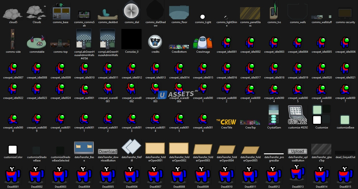Image resolution: width=358 pixels, height=189 pixels.
Task: Open the CrewTop strip asset
Action: coord(250,122)
